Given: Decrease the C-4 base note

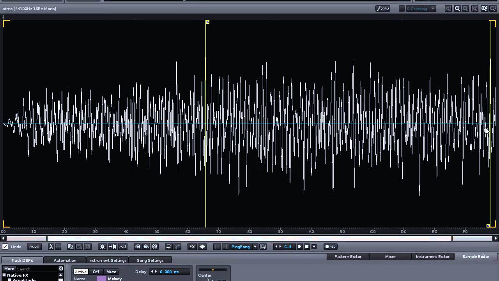Looking at the screenshot, I should pyautogui.click(x=276, y=247).
